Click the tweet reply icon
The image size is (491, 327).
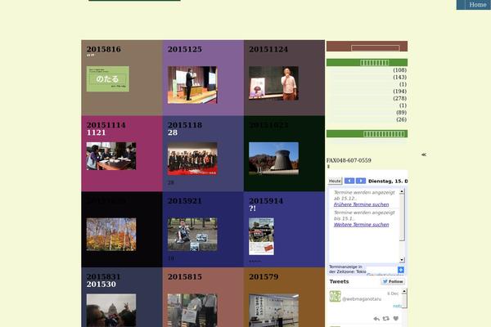376,319
